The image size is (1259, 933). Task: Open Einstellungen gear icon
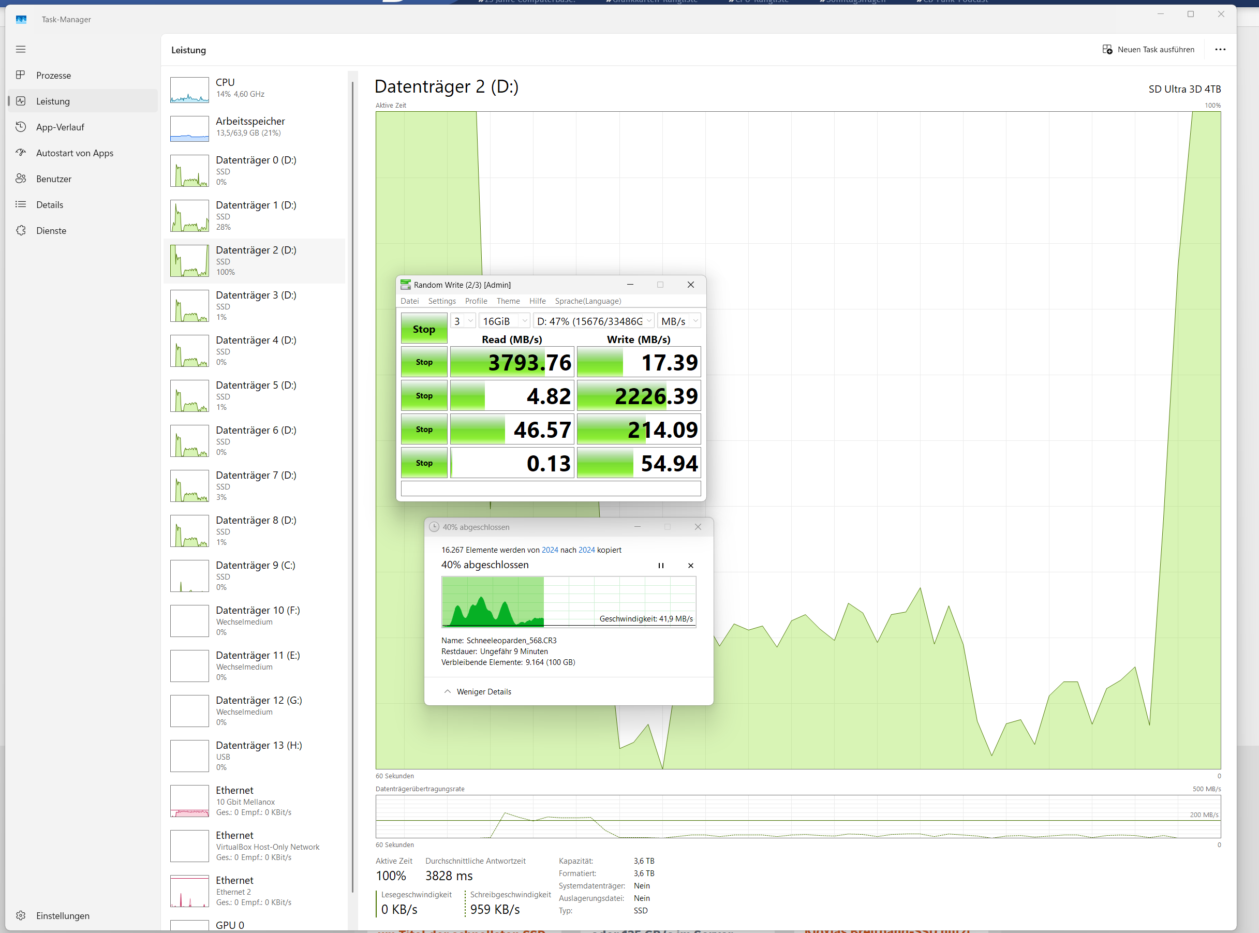coord(21,915)
